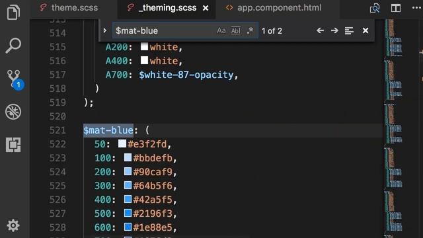
Task: Go to previous match in find widget
Action: [x=320, y=30]
